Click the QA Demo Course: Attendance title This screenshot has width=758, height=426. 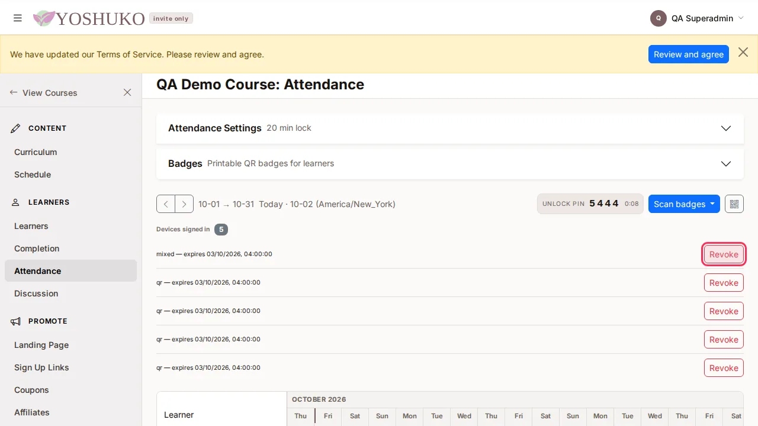tap(260, 85)
